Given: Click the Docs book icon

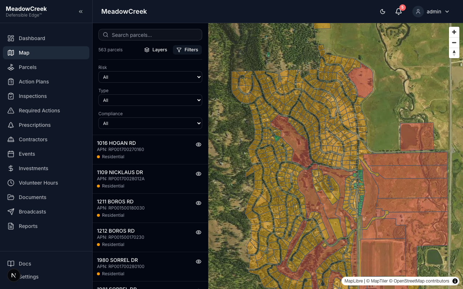Looking at the screenshot, I should point(11,264).
